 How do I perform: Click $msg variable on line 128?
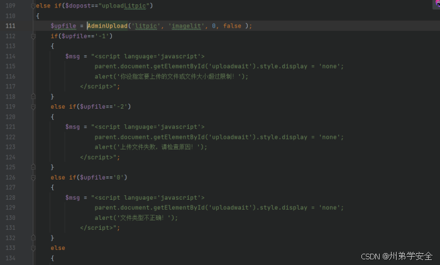tap(72, 198)
